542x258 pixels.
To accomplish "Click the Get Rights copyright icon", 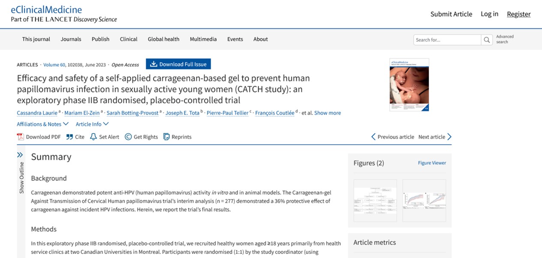I will point(128,137).
